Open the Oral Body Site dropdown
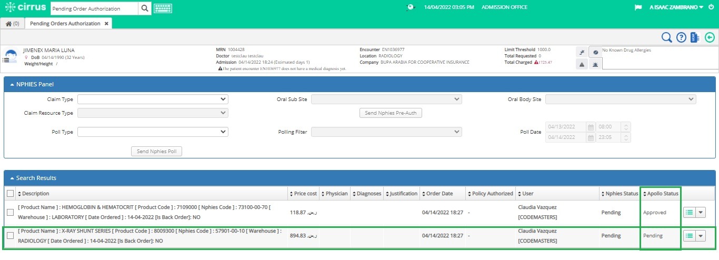719x260 pixels. (x=621, y=99)
